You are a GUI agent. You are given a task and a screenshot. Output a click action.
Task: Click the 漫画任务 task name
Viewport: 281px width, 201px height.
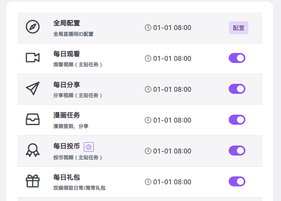coord(67,115)
